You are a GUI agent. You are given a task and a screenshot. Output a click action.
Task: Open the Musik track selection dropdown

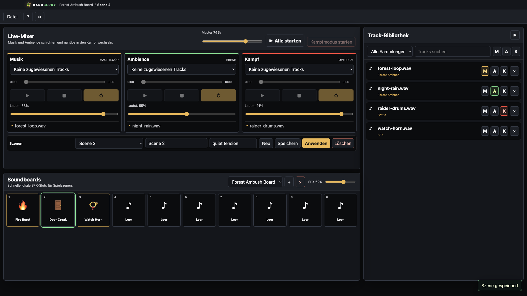64,69
